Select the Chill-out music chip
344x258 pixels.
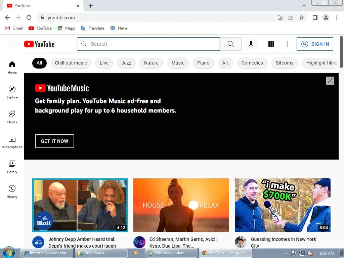pos(71,63)
